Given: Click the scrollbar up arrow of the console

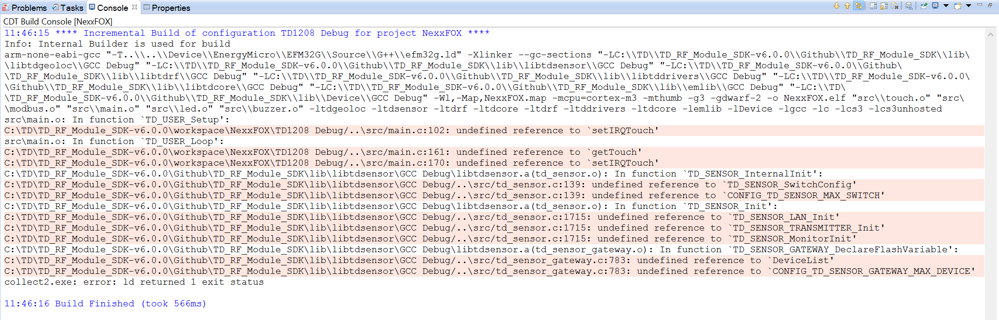Looking at the screenshot, I should (991, 34).
